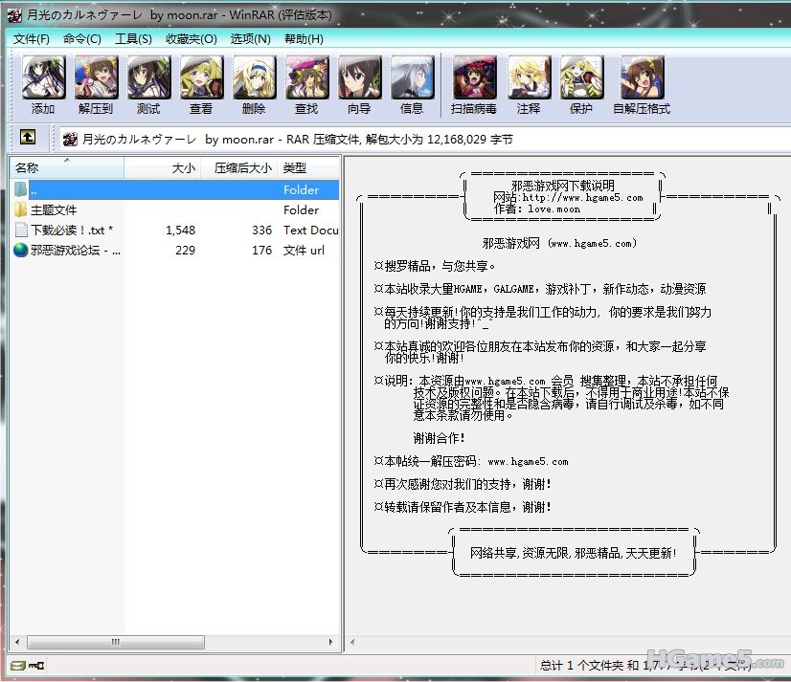Click the 本帖统一解压密码 line in comment

click(x=471, y=461)
